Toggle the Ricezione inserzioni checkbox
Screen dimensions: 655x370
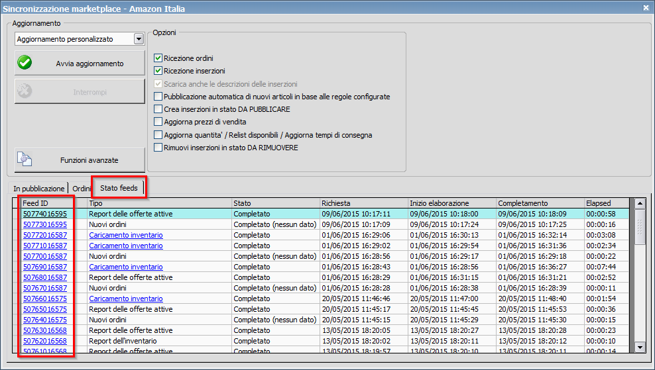(x=158, y=71)
